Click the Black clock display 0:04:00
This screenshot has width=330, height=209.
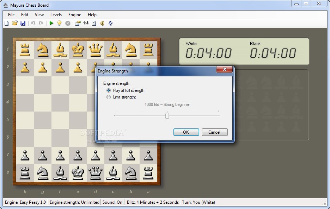pos(273,53)
